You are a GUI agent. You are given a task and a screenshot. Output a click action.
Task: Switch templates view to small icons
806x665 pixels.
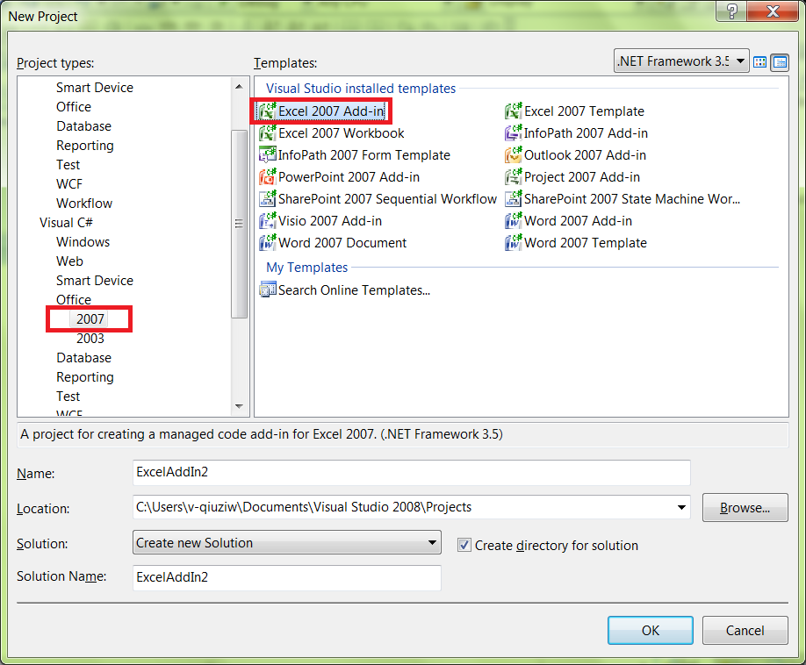[x=779, y=61]
